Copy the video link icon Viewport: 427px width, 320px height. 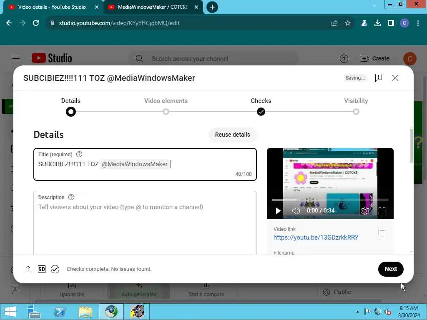coord(382,233)
